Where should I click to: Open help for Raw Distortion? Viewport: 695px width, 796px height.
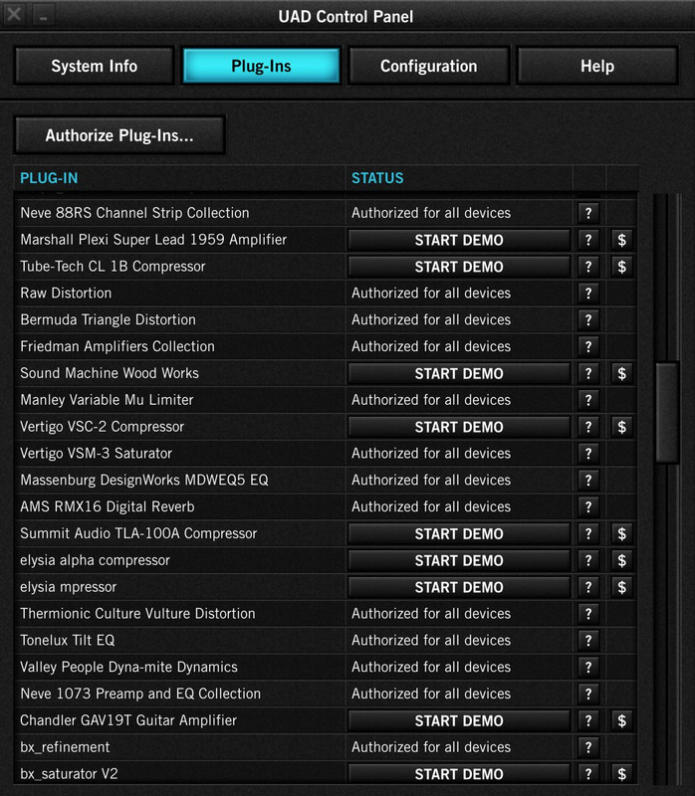click(588, 293)
